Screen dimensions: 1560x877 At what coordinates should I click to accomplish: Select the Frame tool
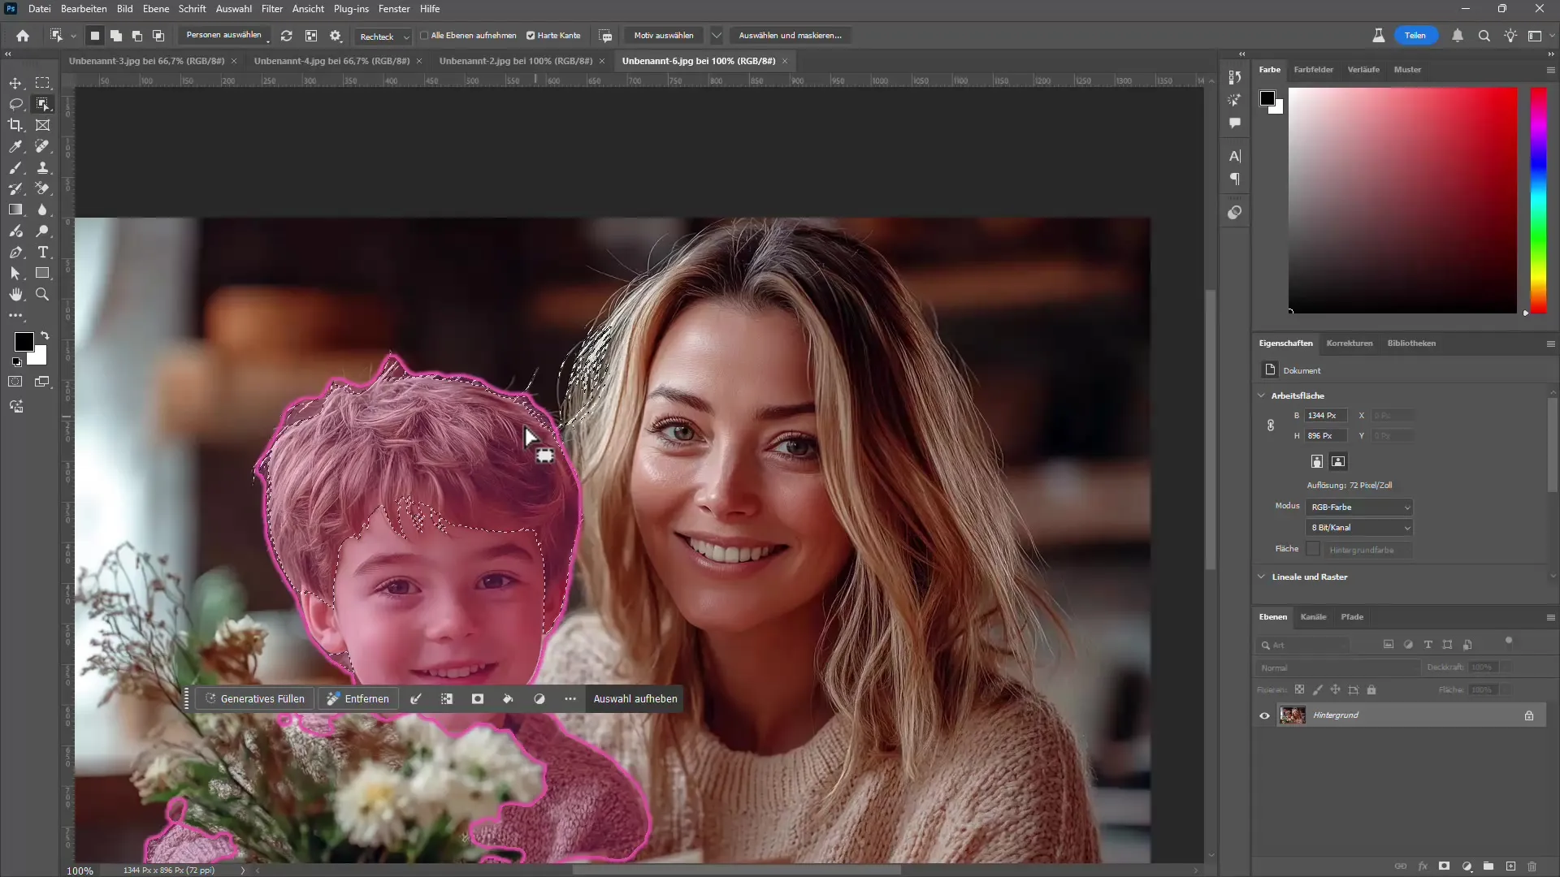42,125
